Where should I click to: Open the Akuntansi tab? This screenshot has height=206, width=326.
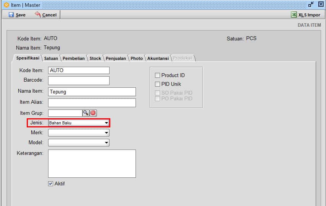[x=158, y=58]
